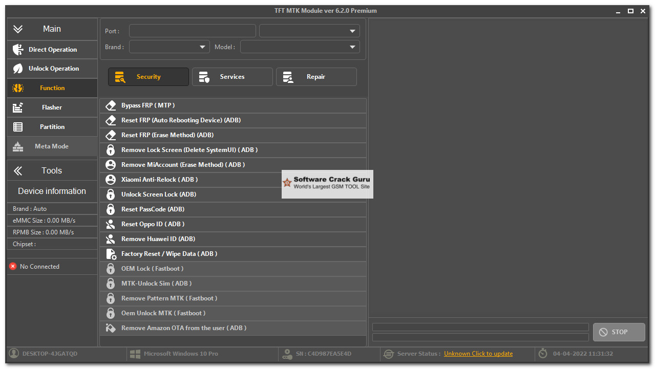
Task: Open the Port dropdown arrow
Action: coord(352,31)
